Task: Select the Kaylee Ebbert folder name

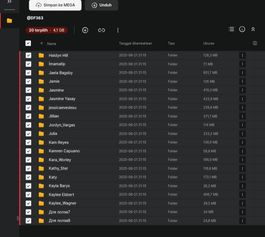Action: click(x=61, y=194)
